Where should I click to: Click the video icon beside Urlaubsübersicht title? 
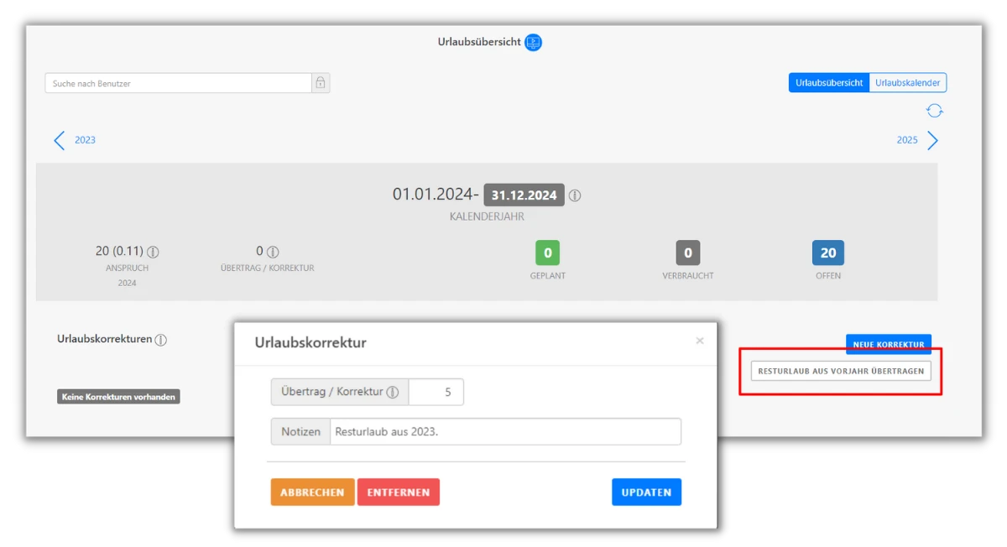click(x=533, y=42)
